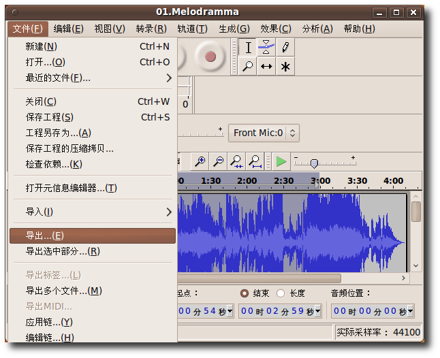
Task: Click the 2:00 mark on the timeline ruler
Action: pos(247,181)
